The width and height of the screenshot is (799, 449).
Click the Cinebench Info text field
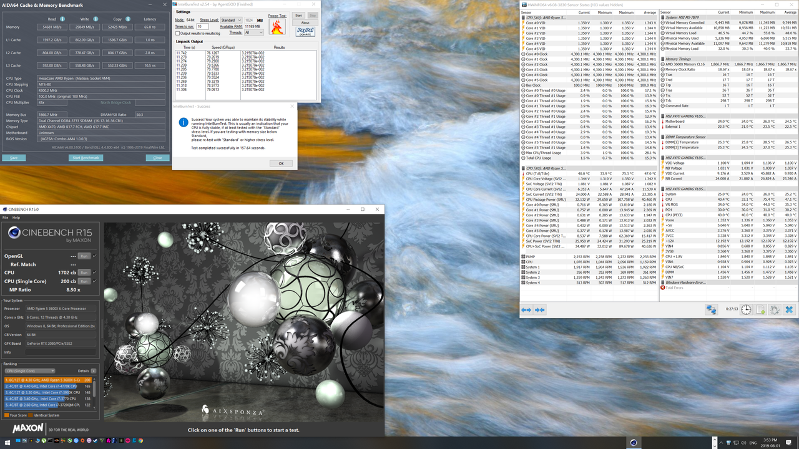[x=60, y=352]
